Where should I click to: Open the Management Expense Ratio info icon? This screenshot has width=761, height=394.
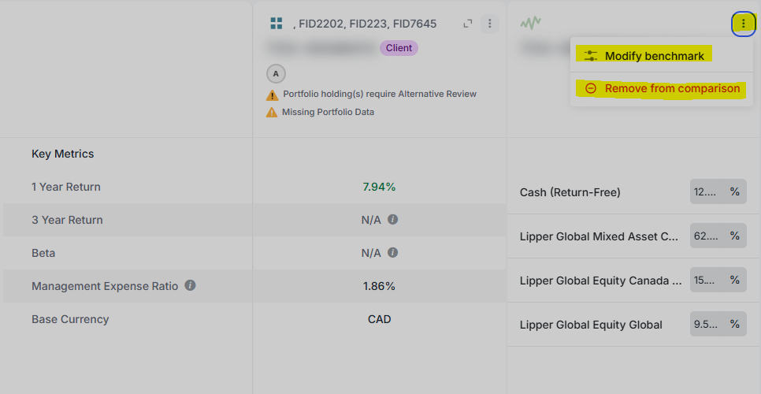click(x=191, y=285)
